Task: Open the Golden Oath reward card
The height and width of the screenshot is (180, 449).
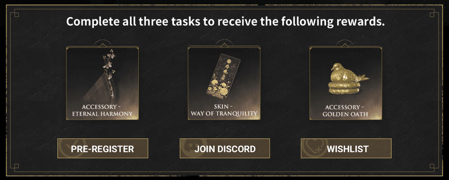Action: pos(346,83)
